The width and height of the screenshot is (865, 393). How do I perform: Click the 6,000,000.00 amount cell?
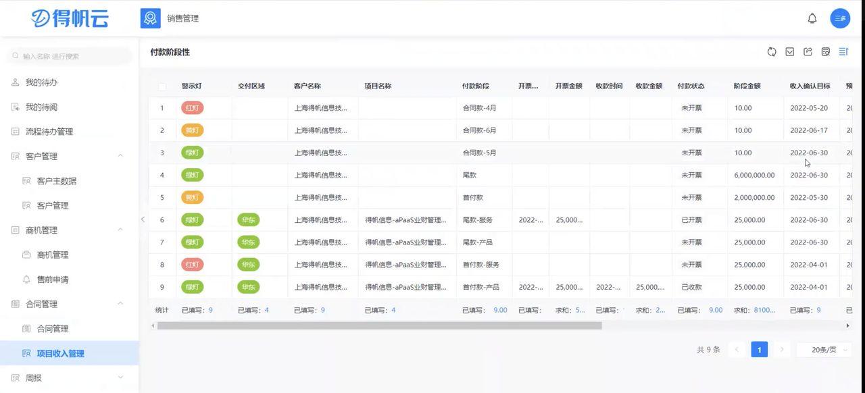click(754, 175)
